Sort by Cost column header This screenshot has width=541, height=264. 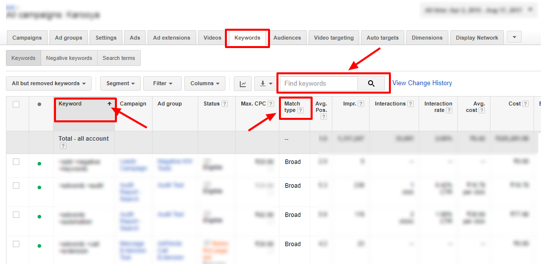pyautogui.click(x=514, y=104)
